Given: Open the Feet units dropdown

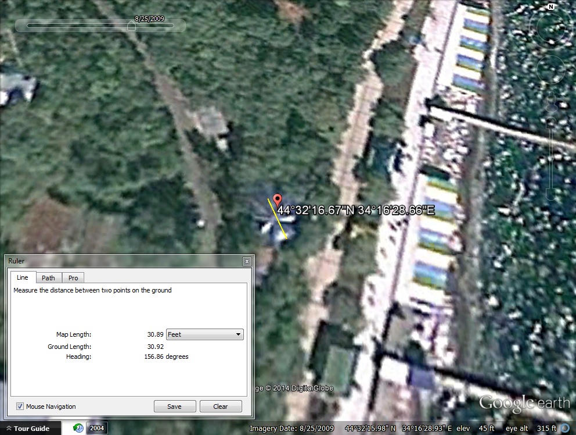Looking at the screenshot, I should click(x=204, y=334).
